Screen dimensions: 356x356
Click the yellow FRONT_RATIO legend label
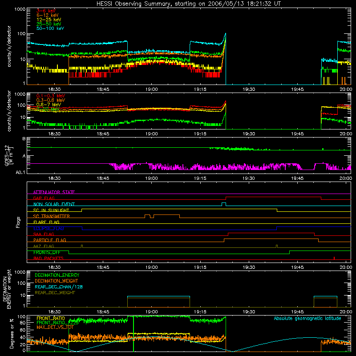(51, 318)
